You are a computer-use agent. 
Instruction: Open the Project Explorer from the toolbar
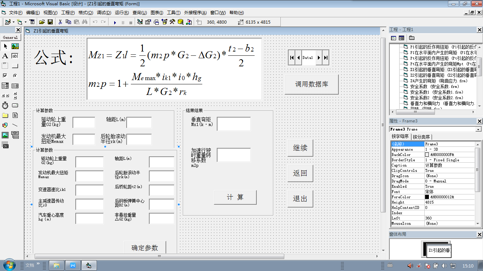point(140,22)
